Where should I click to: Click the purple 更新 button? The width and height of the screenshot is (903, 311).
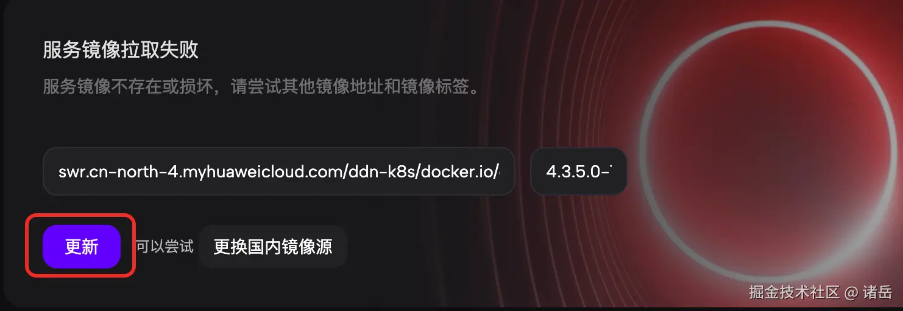(82, 247)
